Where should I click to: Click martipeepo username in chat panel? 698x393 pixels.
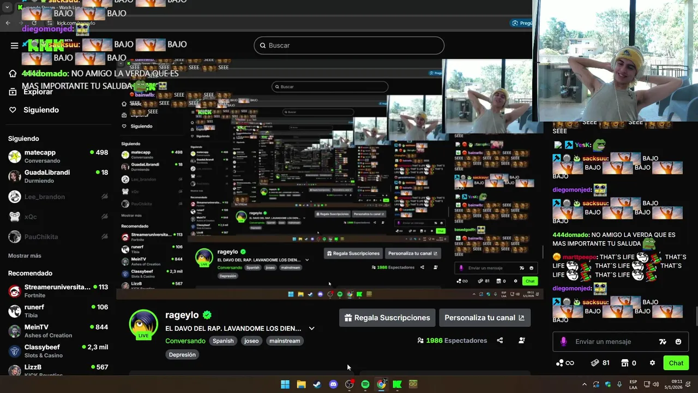coord(579,257)
